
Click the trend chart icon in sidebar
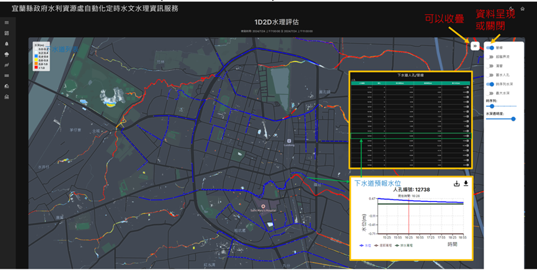point(7,65)
